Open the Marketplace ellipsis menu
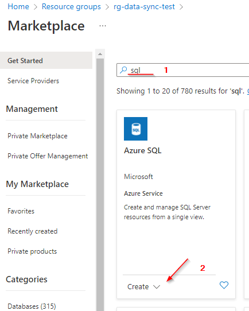249x311 pixels. (x=103, y=26)
